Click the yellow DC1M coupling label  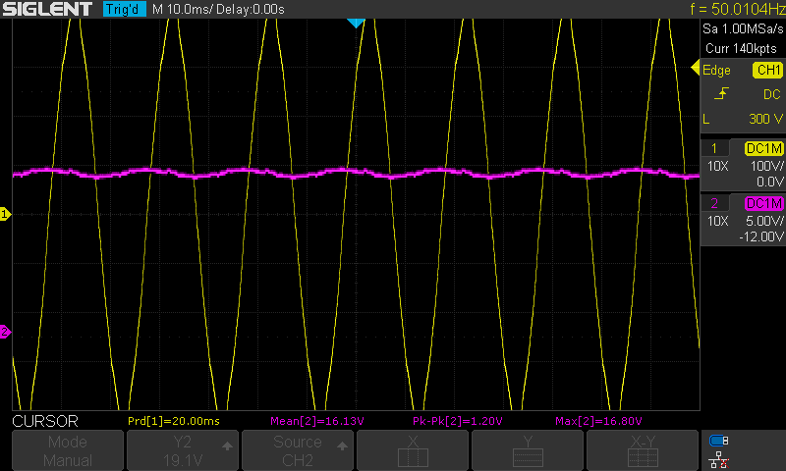[x=764, y=148]
